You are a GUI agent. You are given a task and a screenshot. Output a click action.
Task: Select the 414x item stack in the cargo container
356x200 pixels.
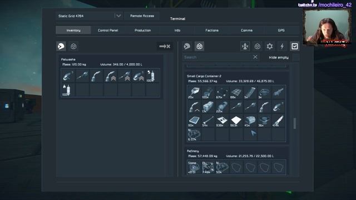(x=278, y=121)
